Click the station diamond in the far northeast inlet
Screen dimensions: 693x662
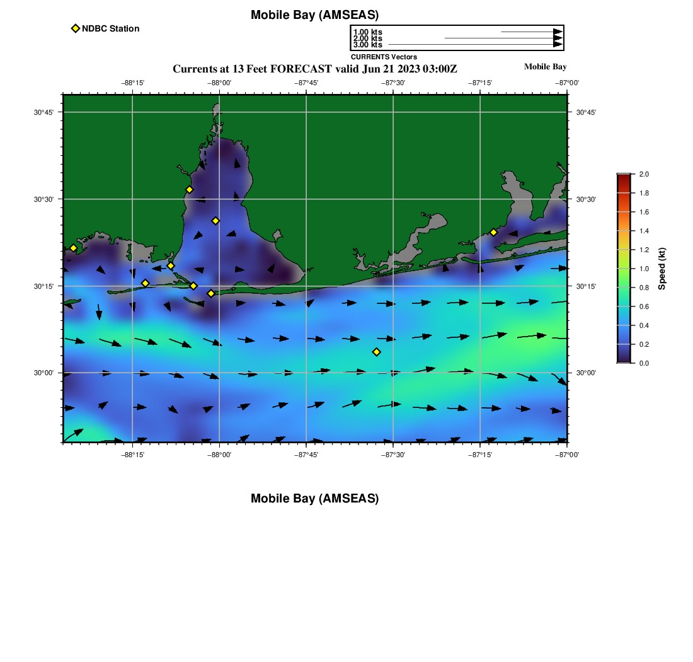click(x=493, y=232)
